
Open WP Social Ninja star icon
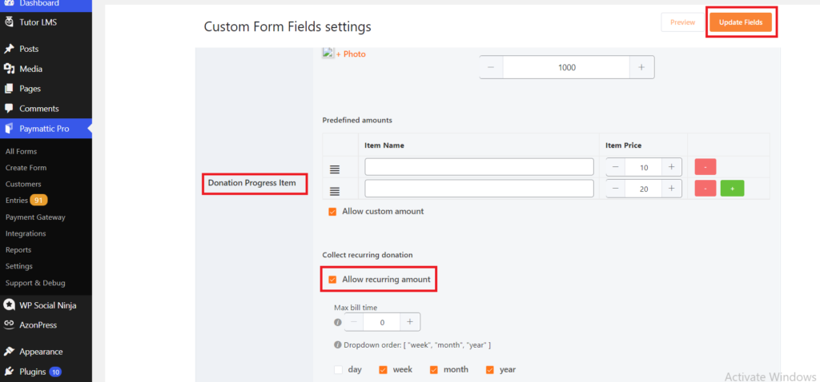[9, 305]
